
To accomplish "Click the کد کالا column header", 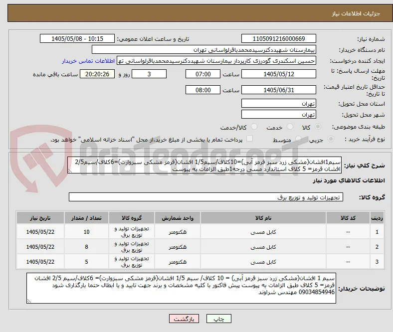I will point(348,218).
